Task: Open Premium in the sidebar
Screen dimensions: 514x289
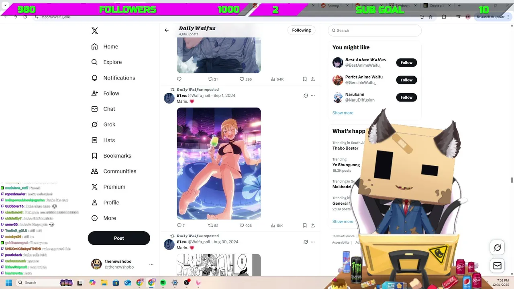Action: click(108, 187)
